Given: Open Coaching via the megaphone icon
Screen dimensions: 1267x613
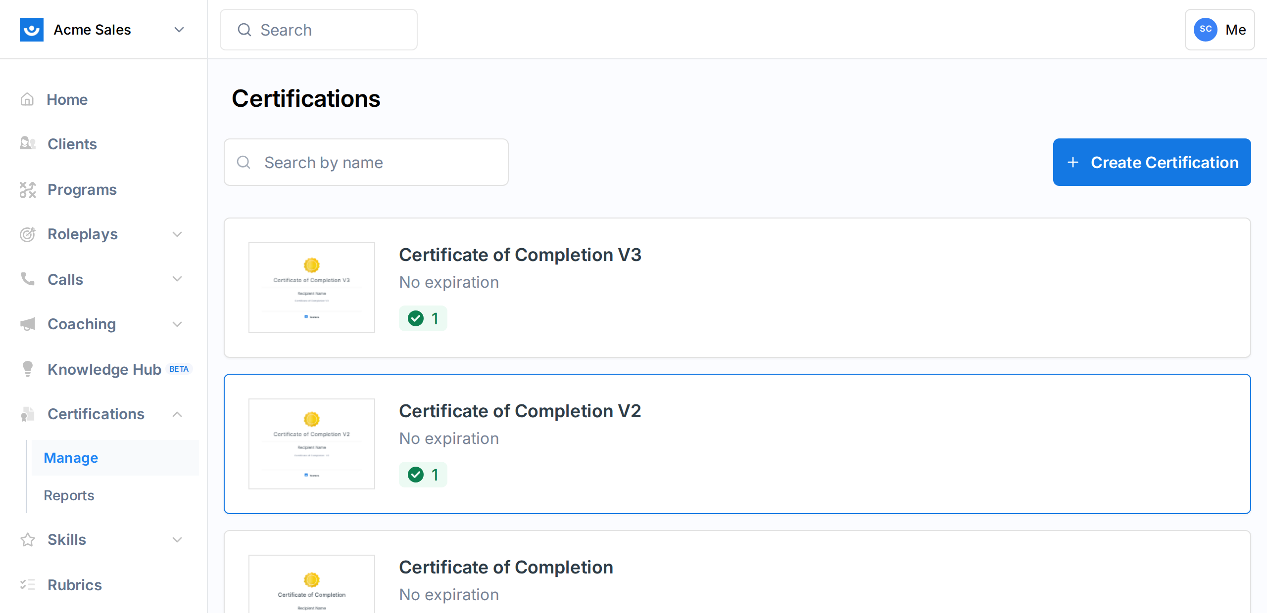Looking at the screenshot, I should click(x=27, y=324).
